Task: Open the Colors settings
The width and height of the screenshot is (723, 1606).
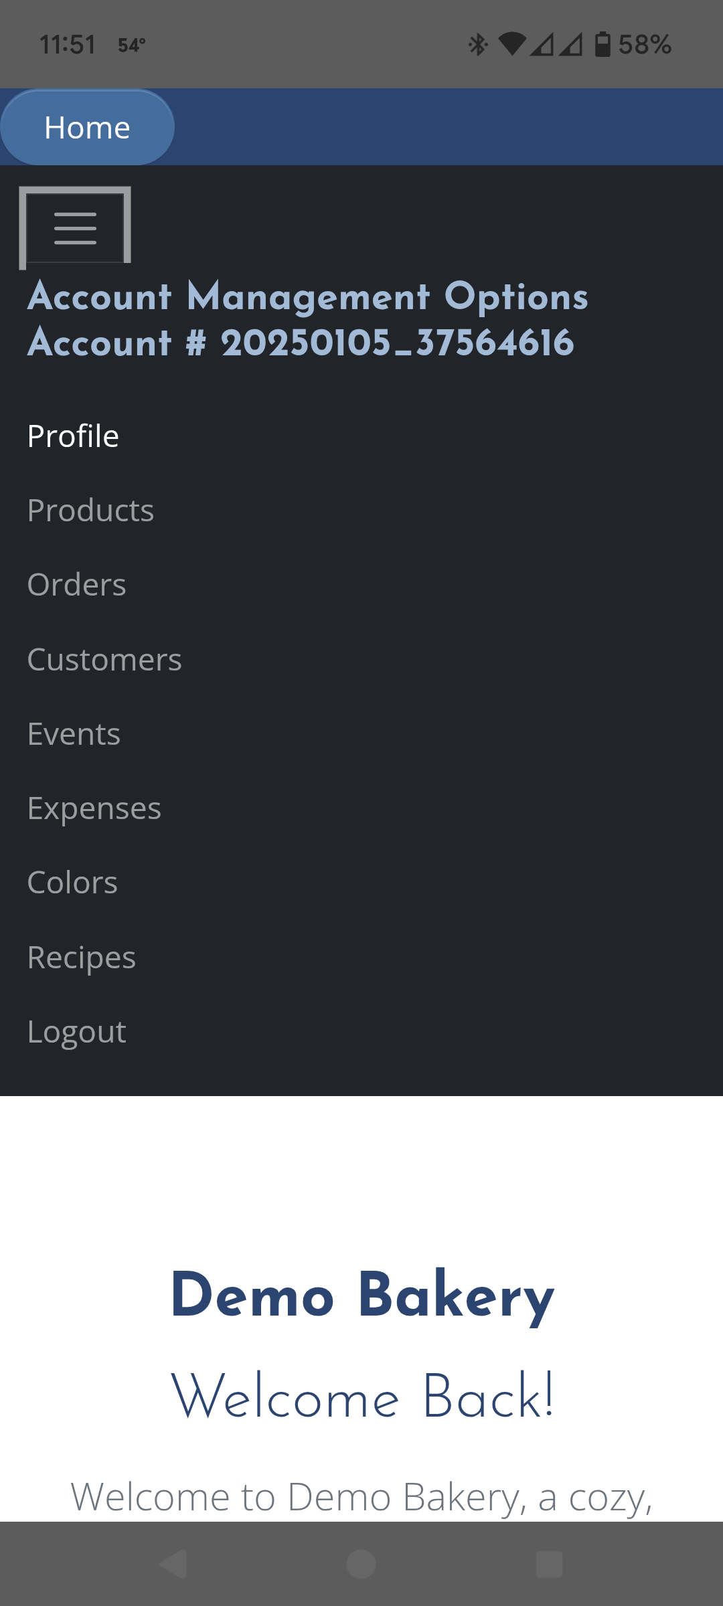Action: click(x=72, y=883)
